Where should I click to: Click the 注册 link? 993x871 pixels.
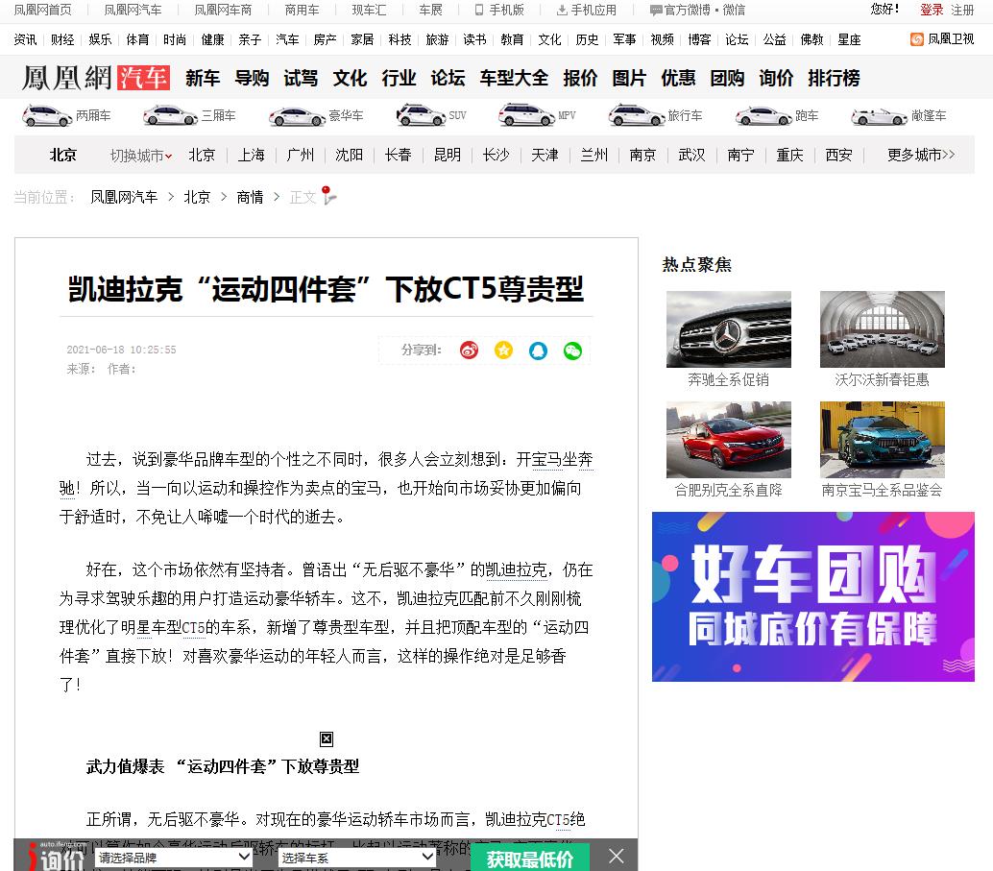click(962, 11)
